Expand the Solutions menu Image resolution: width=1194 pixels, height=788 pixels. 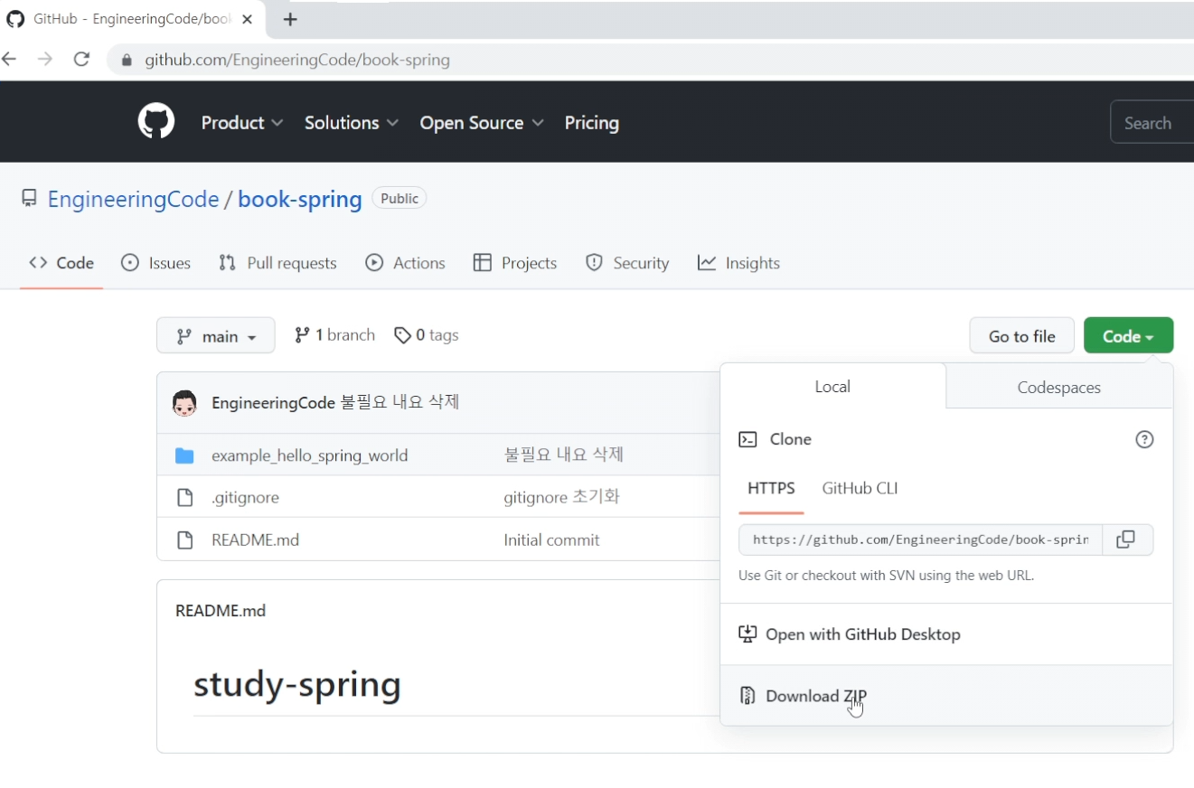point(352,123)
